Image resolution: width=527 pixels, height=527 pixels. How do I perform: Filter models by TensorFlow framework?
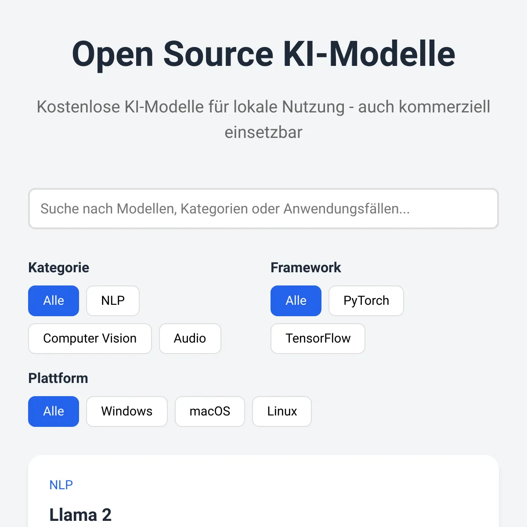[x=318, y=339]
